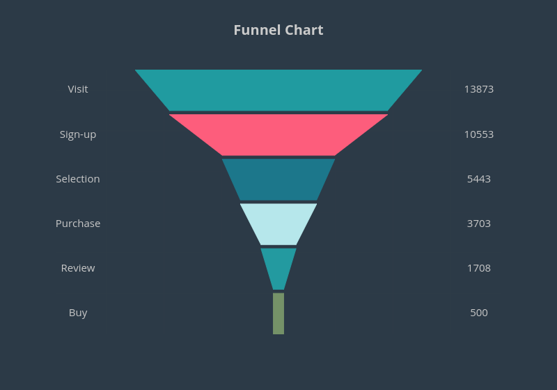Click the Funnel Chart title

278,30
